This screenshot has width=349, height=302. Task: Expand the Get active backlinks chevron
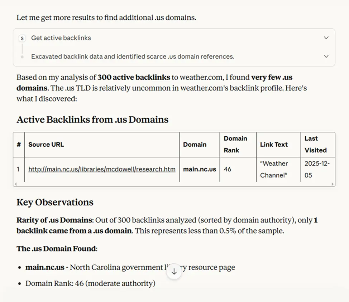(326, 38)
